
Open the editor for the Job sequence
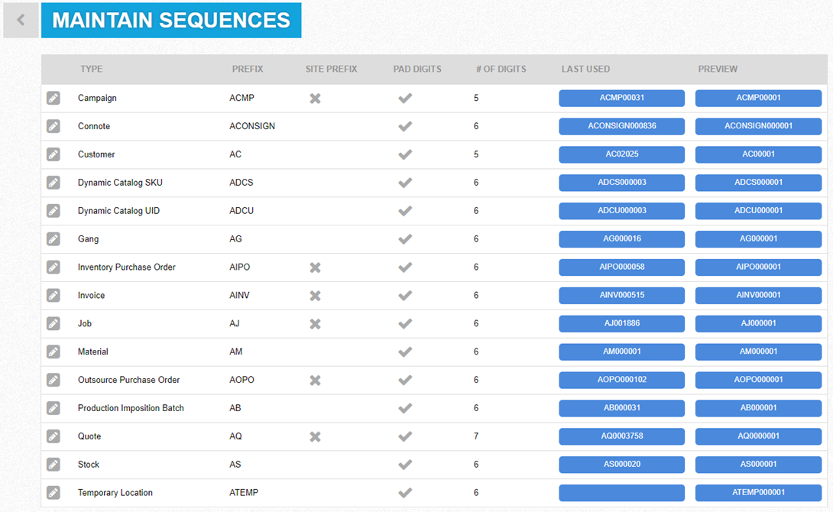tap(53, 324)
